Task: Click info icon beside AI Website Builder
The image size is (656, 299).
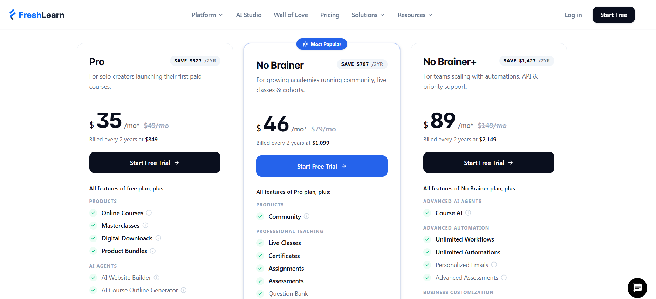Action: (x=157, y=278)
